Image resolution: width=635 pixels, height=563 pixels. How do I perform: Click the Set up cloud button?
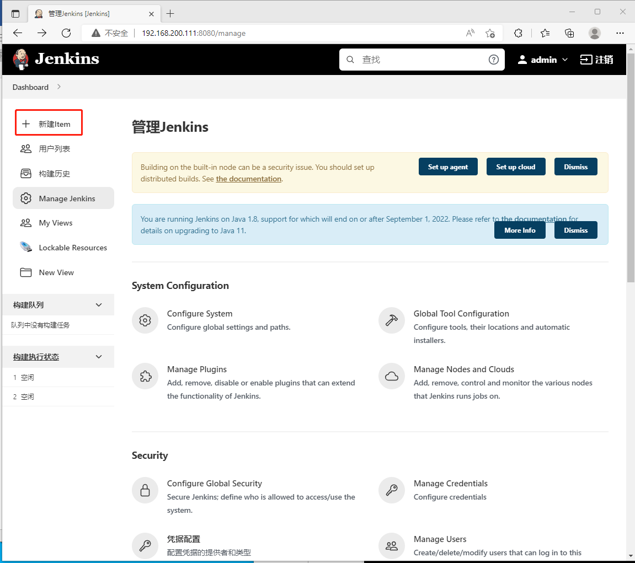point(515,167)
